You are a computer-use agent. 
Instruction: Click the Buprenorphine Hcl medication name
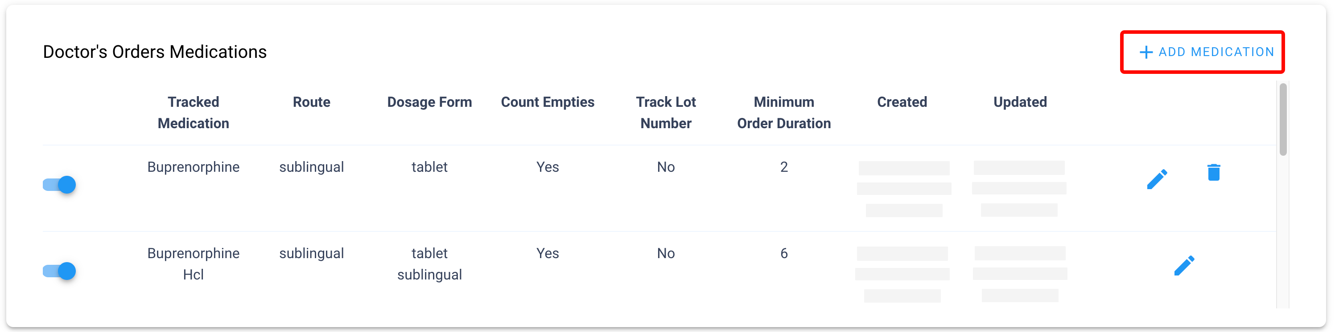194,264
